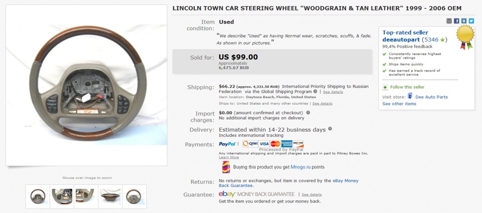Click the PayPal payment logo
The height and width of the screenshot is (213, 482).
[227, 144]
